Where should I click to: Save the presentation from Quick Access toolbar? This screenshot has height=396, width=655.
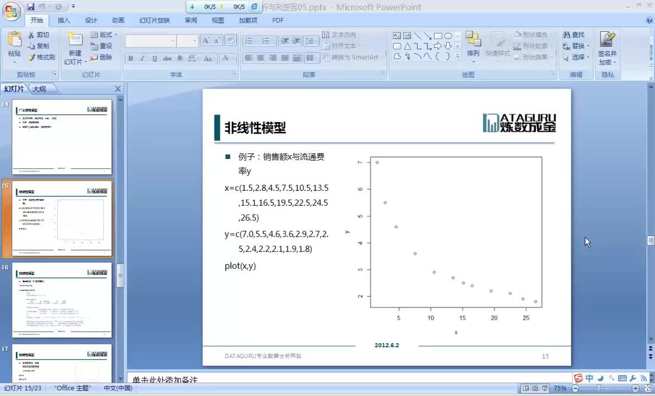[30, 7]
